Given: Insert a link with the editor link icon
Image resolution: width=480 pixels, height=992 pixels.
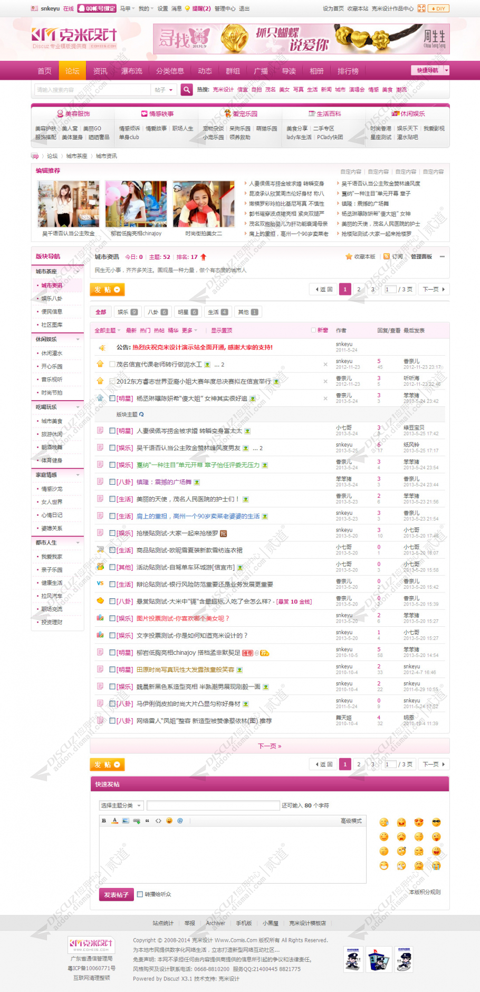Looking at the screenshot, I should 137,821.
